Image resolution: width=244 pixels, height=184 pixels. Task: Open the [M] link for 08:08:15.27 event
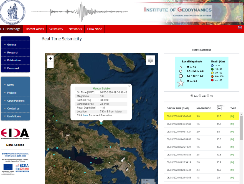pyautogui.click(x=232, y=132)
